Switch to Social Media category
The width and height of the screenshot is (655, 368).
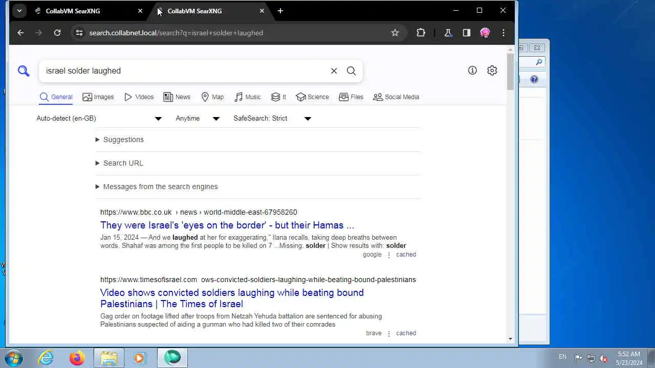click(396, 97)
